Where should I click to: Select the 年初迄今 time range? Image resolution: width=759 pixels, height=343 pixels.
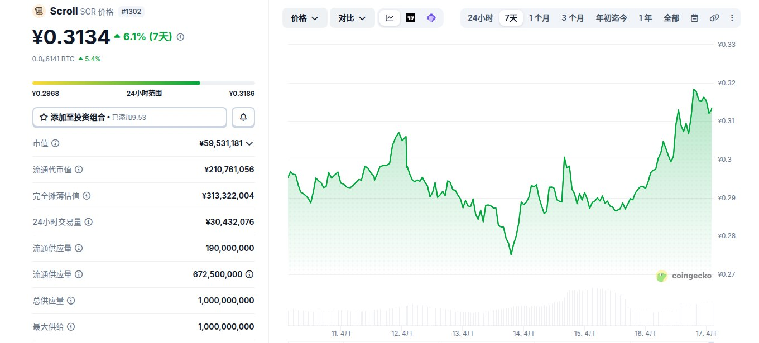click(x=611, y=18)
